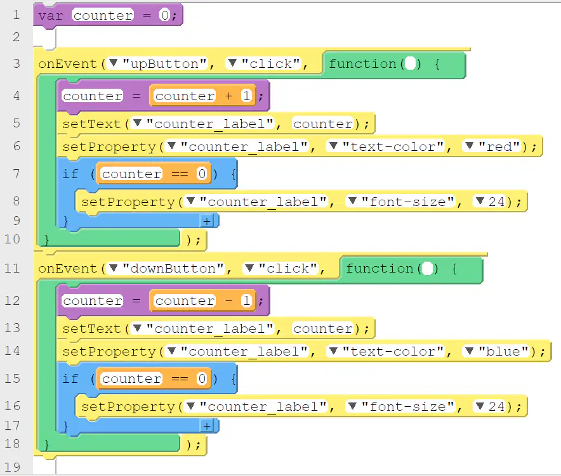This screenshot has width=561, height=476.
Task: Select the var keyword block on line 1
Action: tap(50, 16)
